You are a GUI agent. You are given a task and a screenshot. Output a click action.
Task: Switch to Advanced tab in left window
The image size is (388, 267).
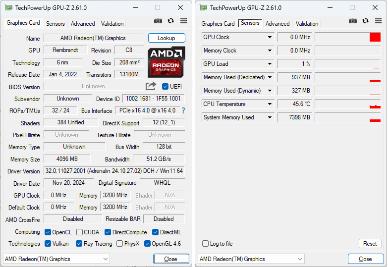point(83,24)
